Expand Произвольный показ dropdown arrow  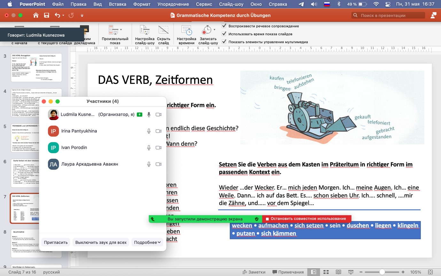point(121,30)
